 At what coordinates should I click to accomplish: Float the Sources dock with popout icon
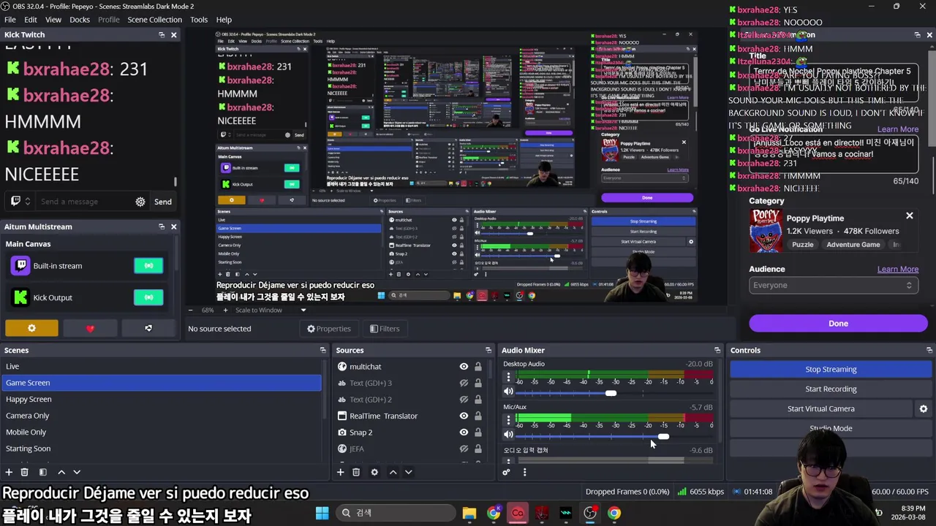pos(488,350)
